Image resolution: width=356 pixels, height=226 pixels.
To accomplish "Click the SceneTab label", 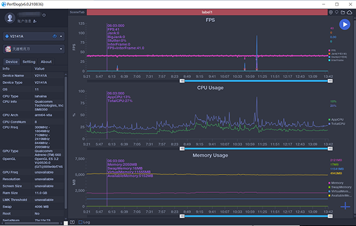I will coord(77,12).
